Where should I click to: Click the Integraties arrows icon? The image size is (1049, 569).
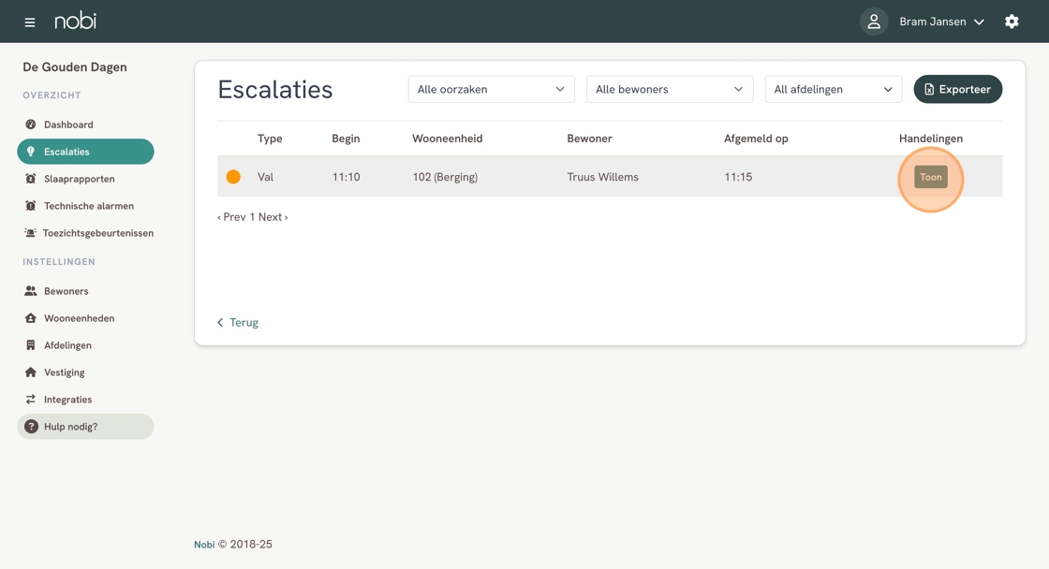coord(31,400)
